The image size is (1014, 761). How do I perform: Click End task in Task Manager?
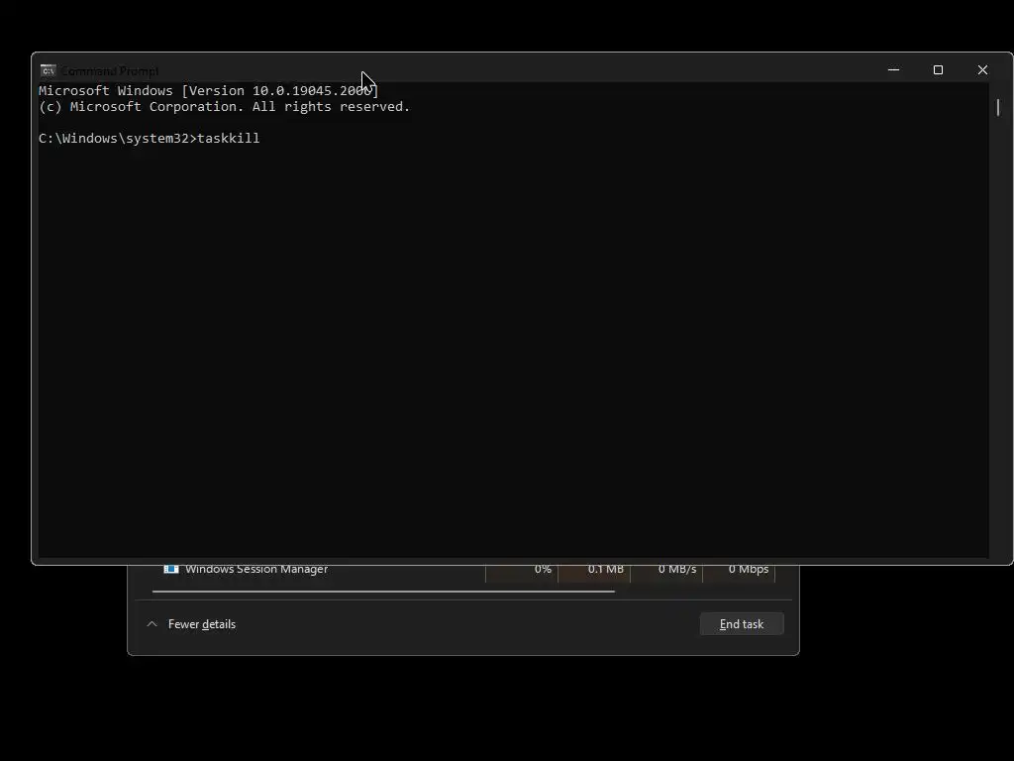pos(742,624)
